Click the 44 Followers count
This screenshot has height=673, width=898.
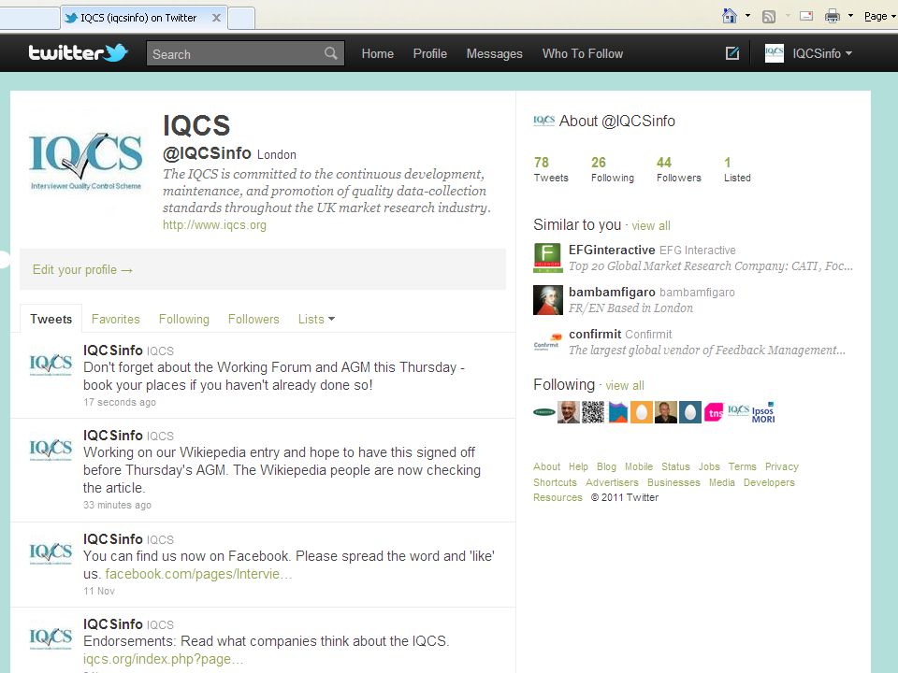tap(679, 169)
